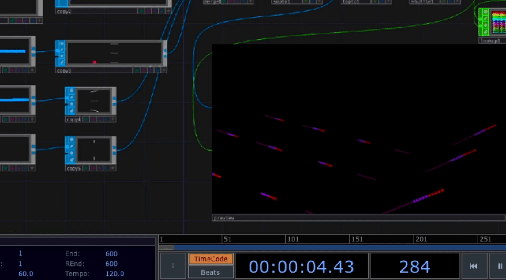506x280 pixels.
Task: Click the bottom flag icon on lookup1 node
Action: (485, 32)
